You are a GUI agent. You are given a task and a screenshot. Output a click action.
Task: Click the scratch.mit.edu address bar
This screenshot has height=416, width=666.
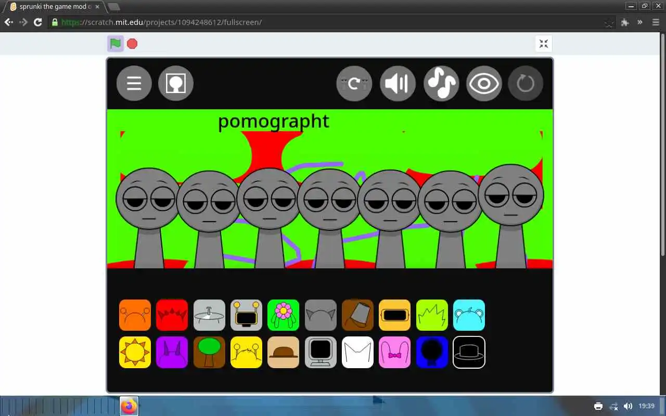[331, 22]
